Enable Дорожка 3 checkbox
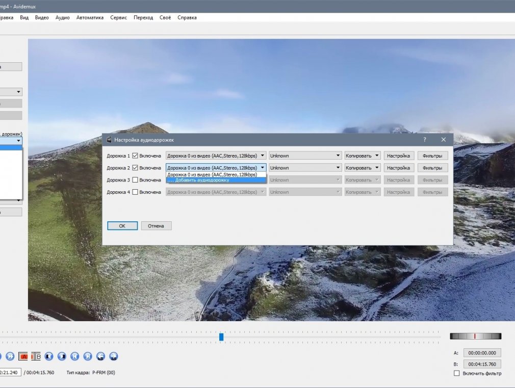 click(x=135, y=180)
